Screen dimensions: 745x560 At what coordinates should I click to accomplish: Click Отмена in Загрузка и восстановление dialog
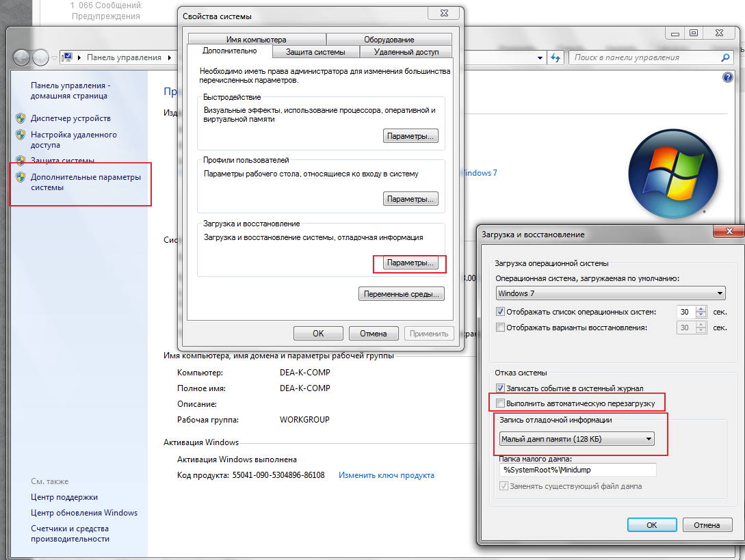pos(707,525)
